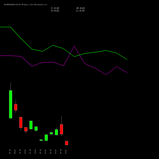Click the open value "O: 0.35"
This screenshot has width=159, height=159.
(x=55, y=11)
